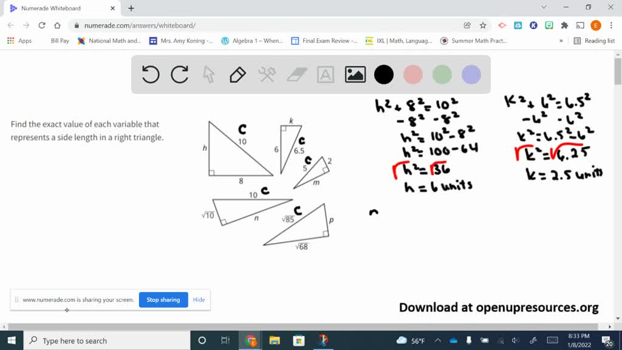This screenshot has width=622, height=350.
Task: Select the crossed-tools shapes icon
Action: 266,74
